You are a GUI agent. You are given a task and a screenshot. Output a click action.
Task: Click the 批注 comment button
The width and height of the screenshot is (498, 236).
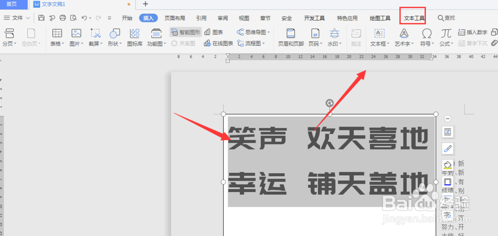pos(357,37)
